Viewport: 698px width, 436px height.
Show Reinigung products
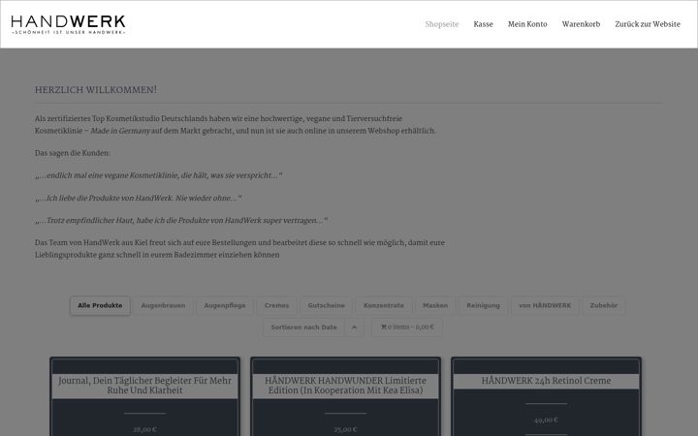(x=483, y=305)
